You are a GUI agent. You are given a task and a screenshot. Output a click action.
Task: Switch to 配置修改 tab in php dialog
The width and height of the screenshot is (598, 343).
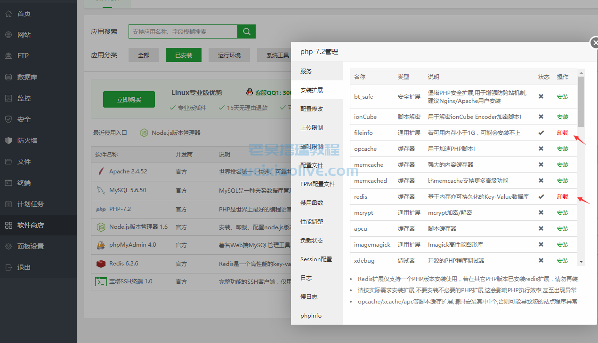[x=312, y=109]
